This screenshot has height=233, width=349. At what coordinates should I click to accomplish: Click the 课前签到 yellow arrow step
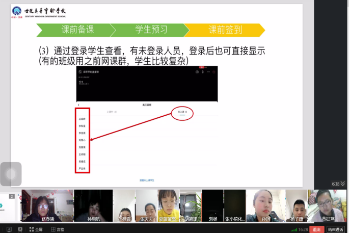point(225,30)
